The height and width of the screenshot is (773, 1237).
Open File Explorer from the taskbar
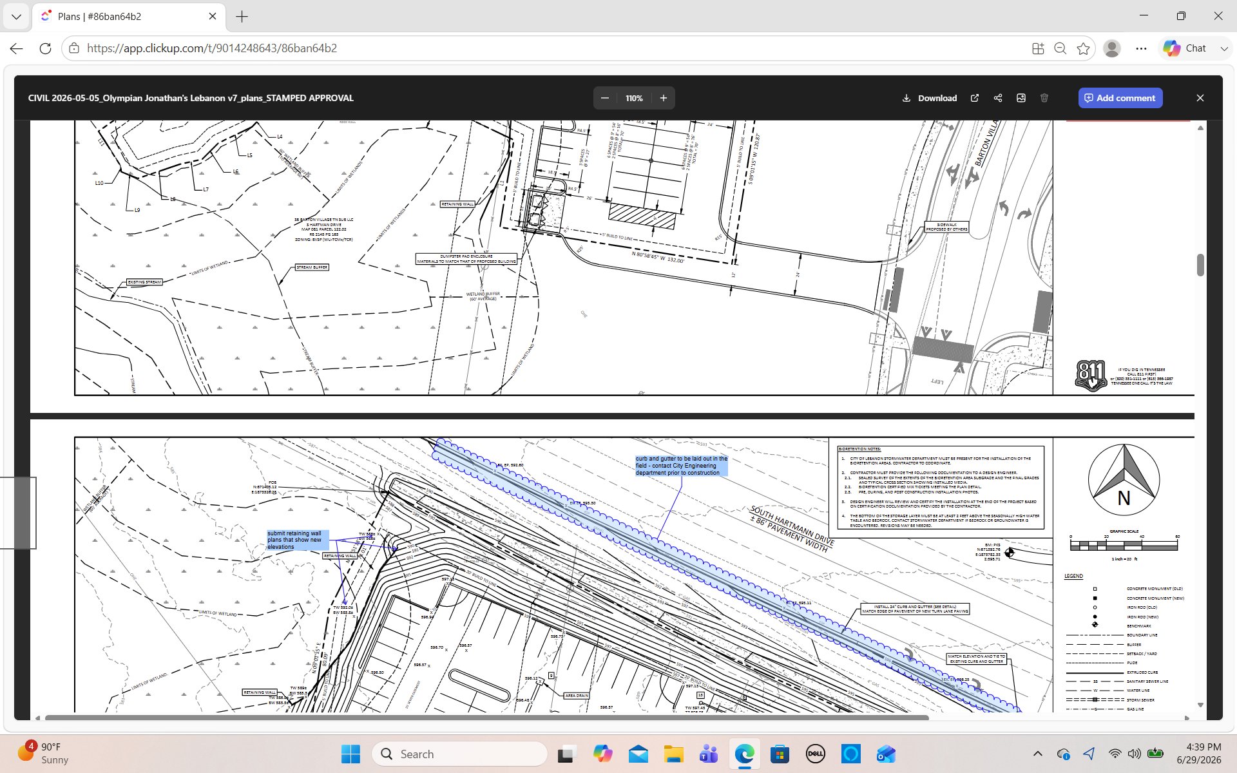pyautogui.click(x=674, y=754)
